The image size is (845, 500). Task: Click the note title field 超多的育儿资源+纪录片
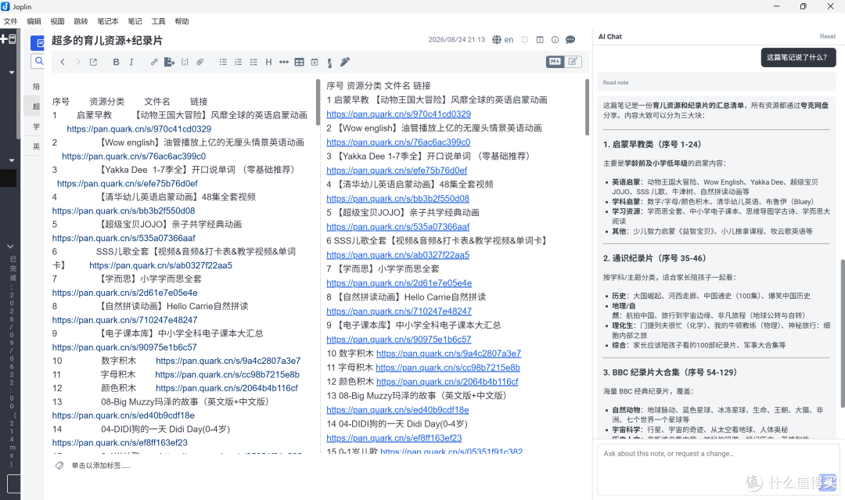pyautogui.click(x=106, y=41)
